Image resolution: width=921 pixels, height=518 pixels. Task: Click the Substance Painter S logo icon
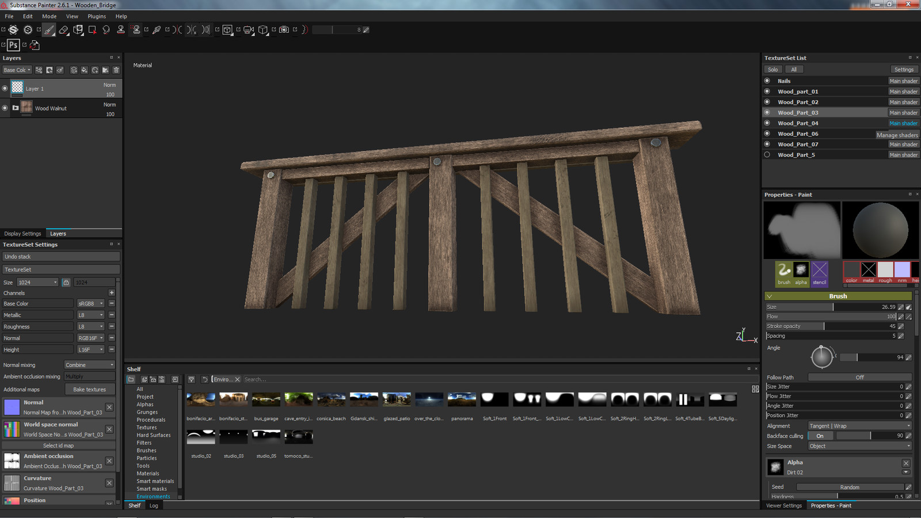(x=13, y=29)
